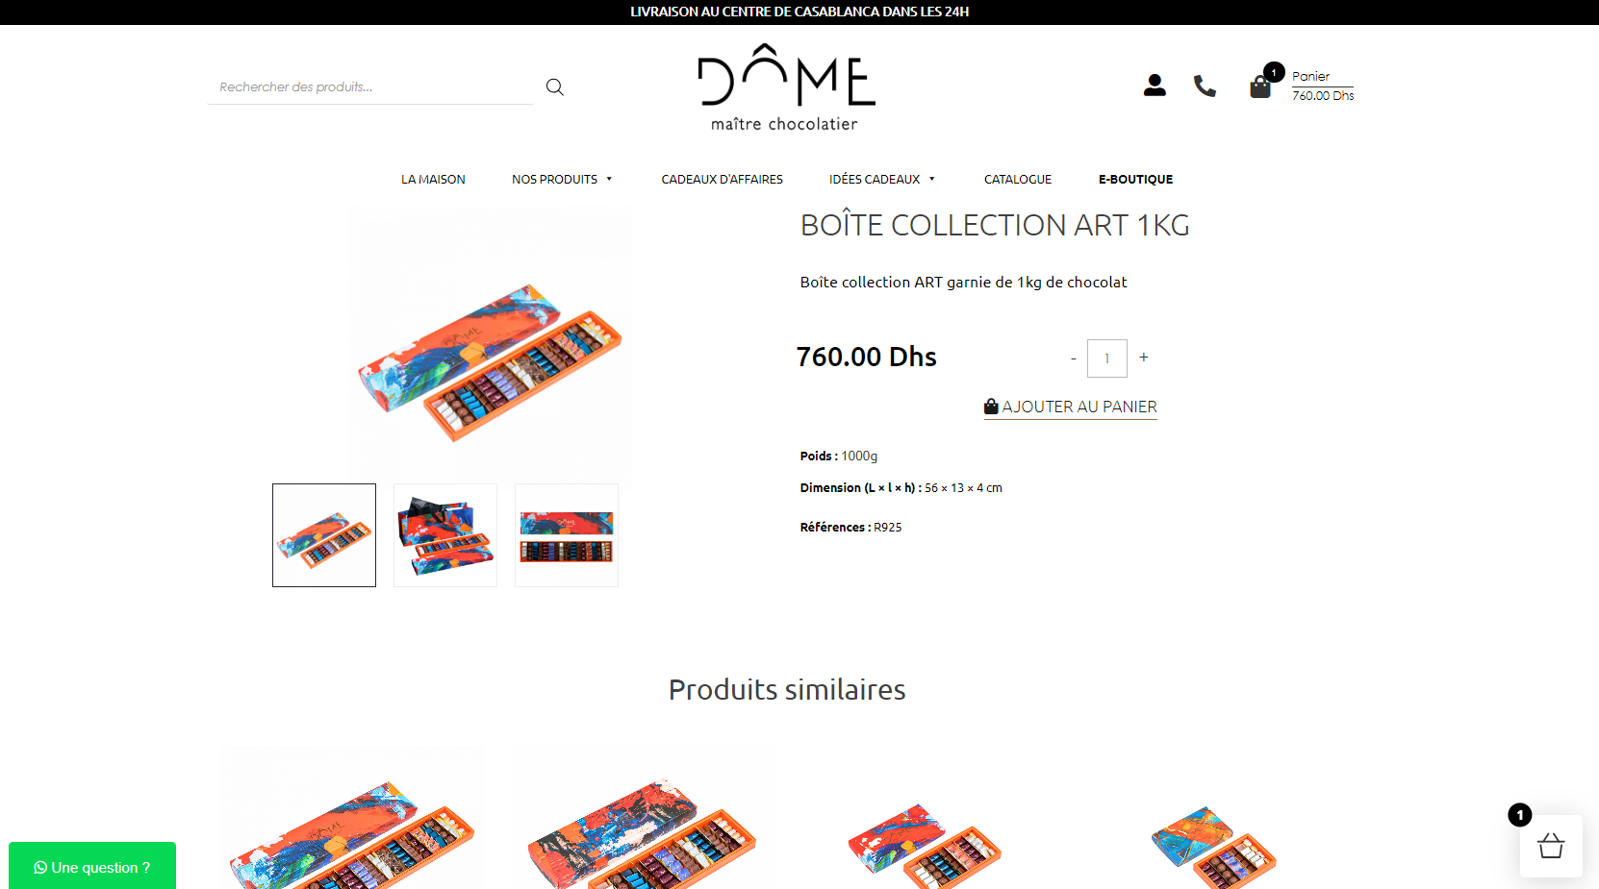The image size is (1599, 889).
Task: Open WhatsApp 'Une question ?' chat
Action: 92,867
